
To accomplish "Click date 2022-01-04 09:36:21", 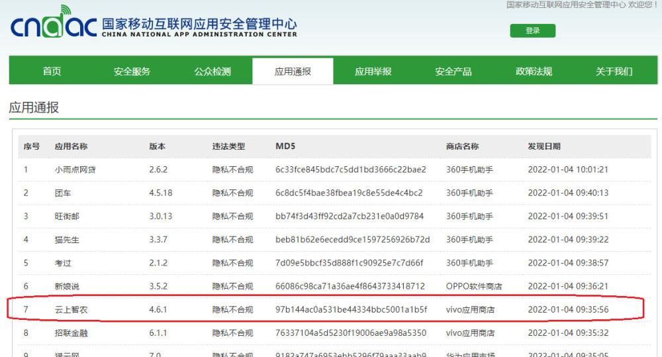I will pos(568,286).
